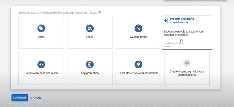Click the Product and brand consideration heading
234x107 pixels.
182,21
